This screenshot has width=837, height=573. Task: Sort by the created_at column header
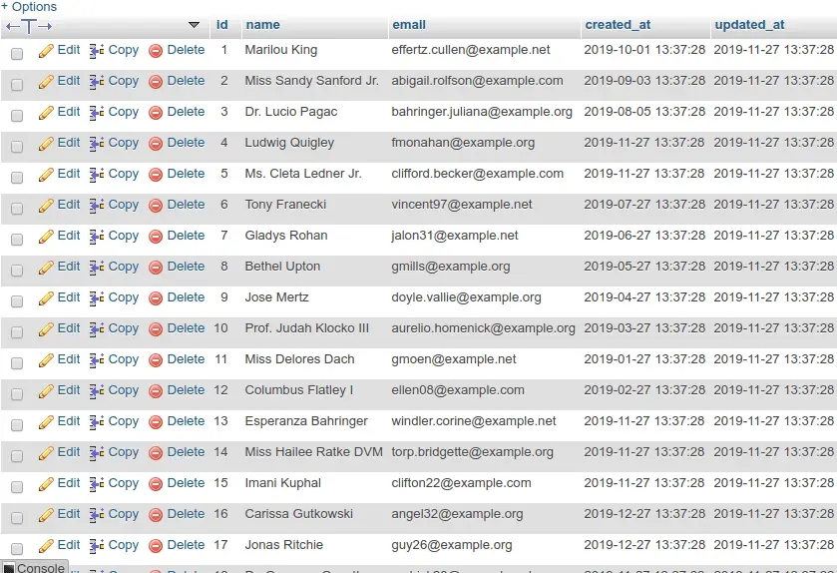click(618, 25)
